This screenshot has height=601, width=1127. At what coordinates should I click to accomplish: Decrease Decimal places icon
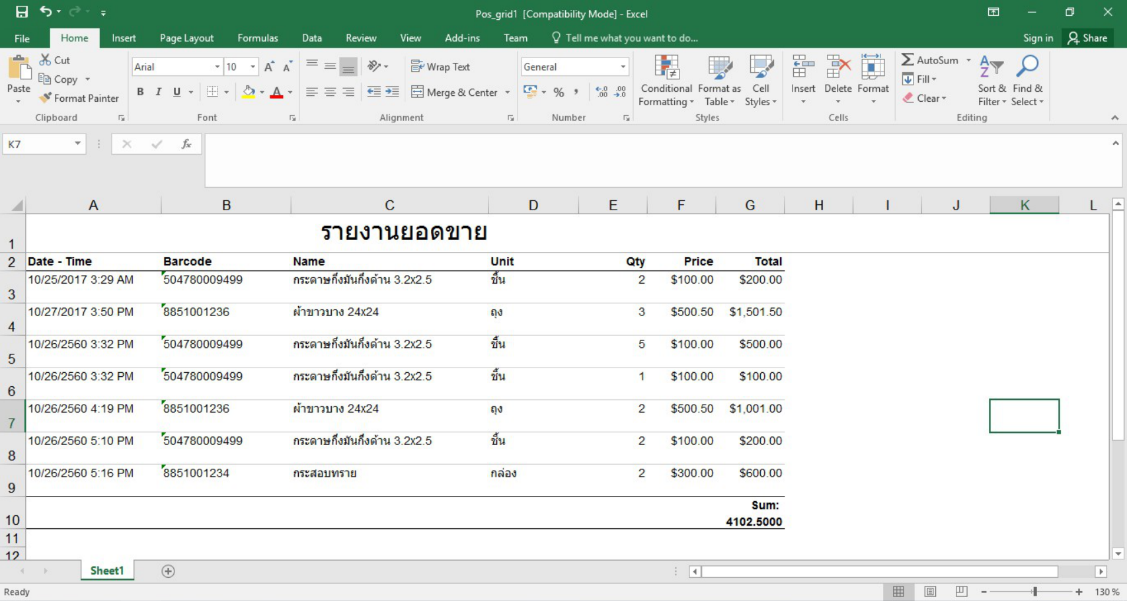(x=620, y=92)
